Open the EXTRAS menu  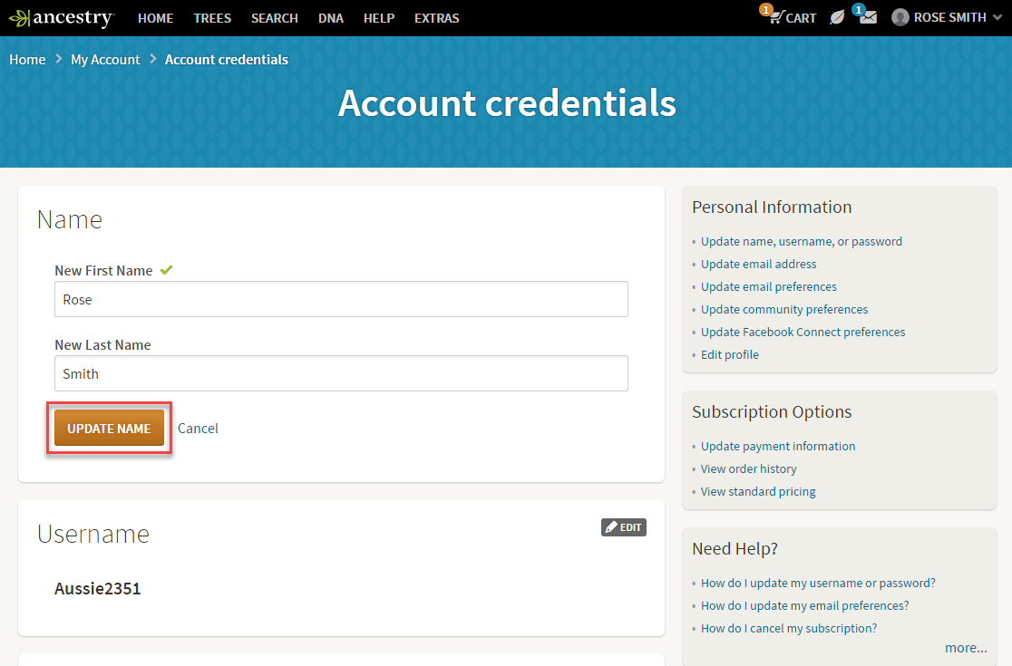click(436, 18)
